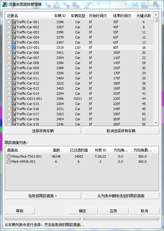Click the vehicle list scrollbar thumb
This screenshot has height=231, width=164.
(x=156, y=20)
